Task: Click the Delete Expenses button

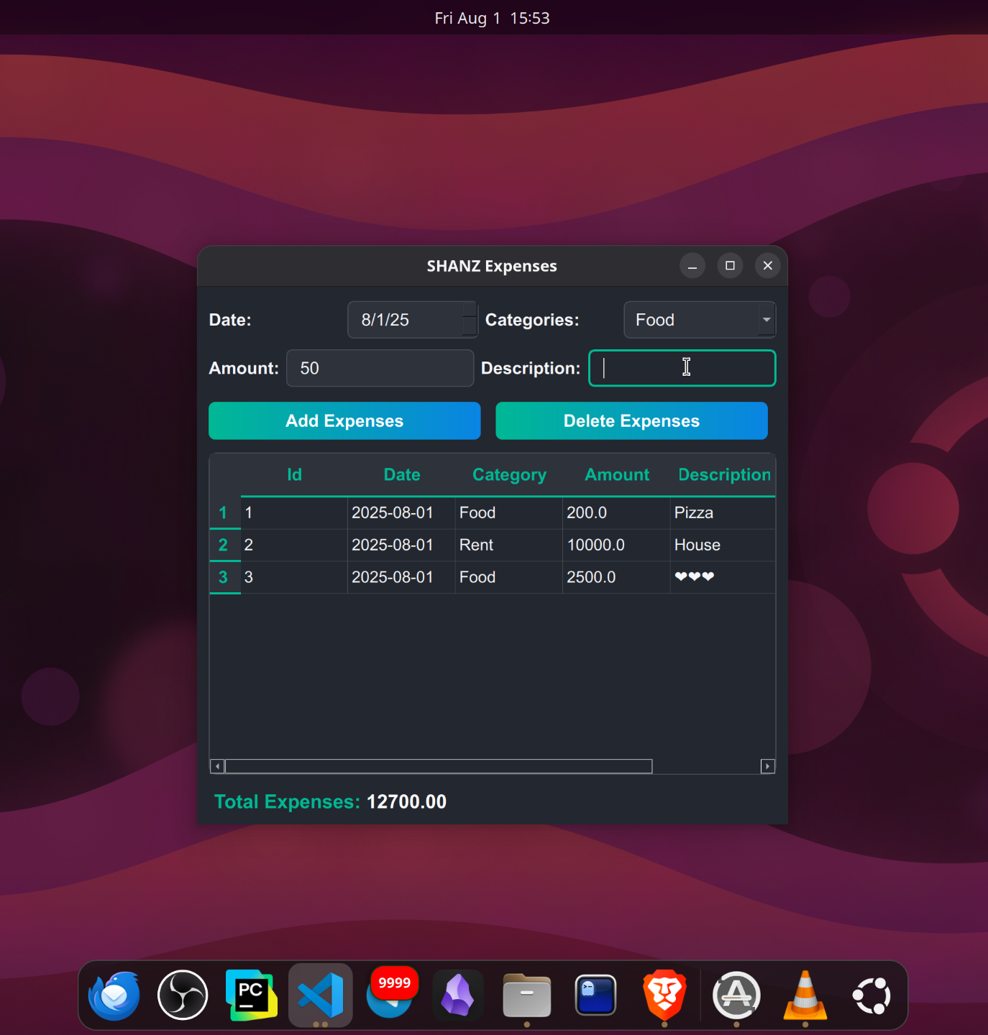Action: coord(631,420)
